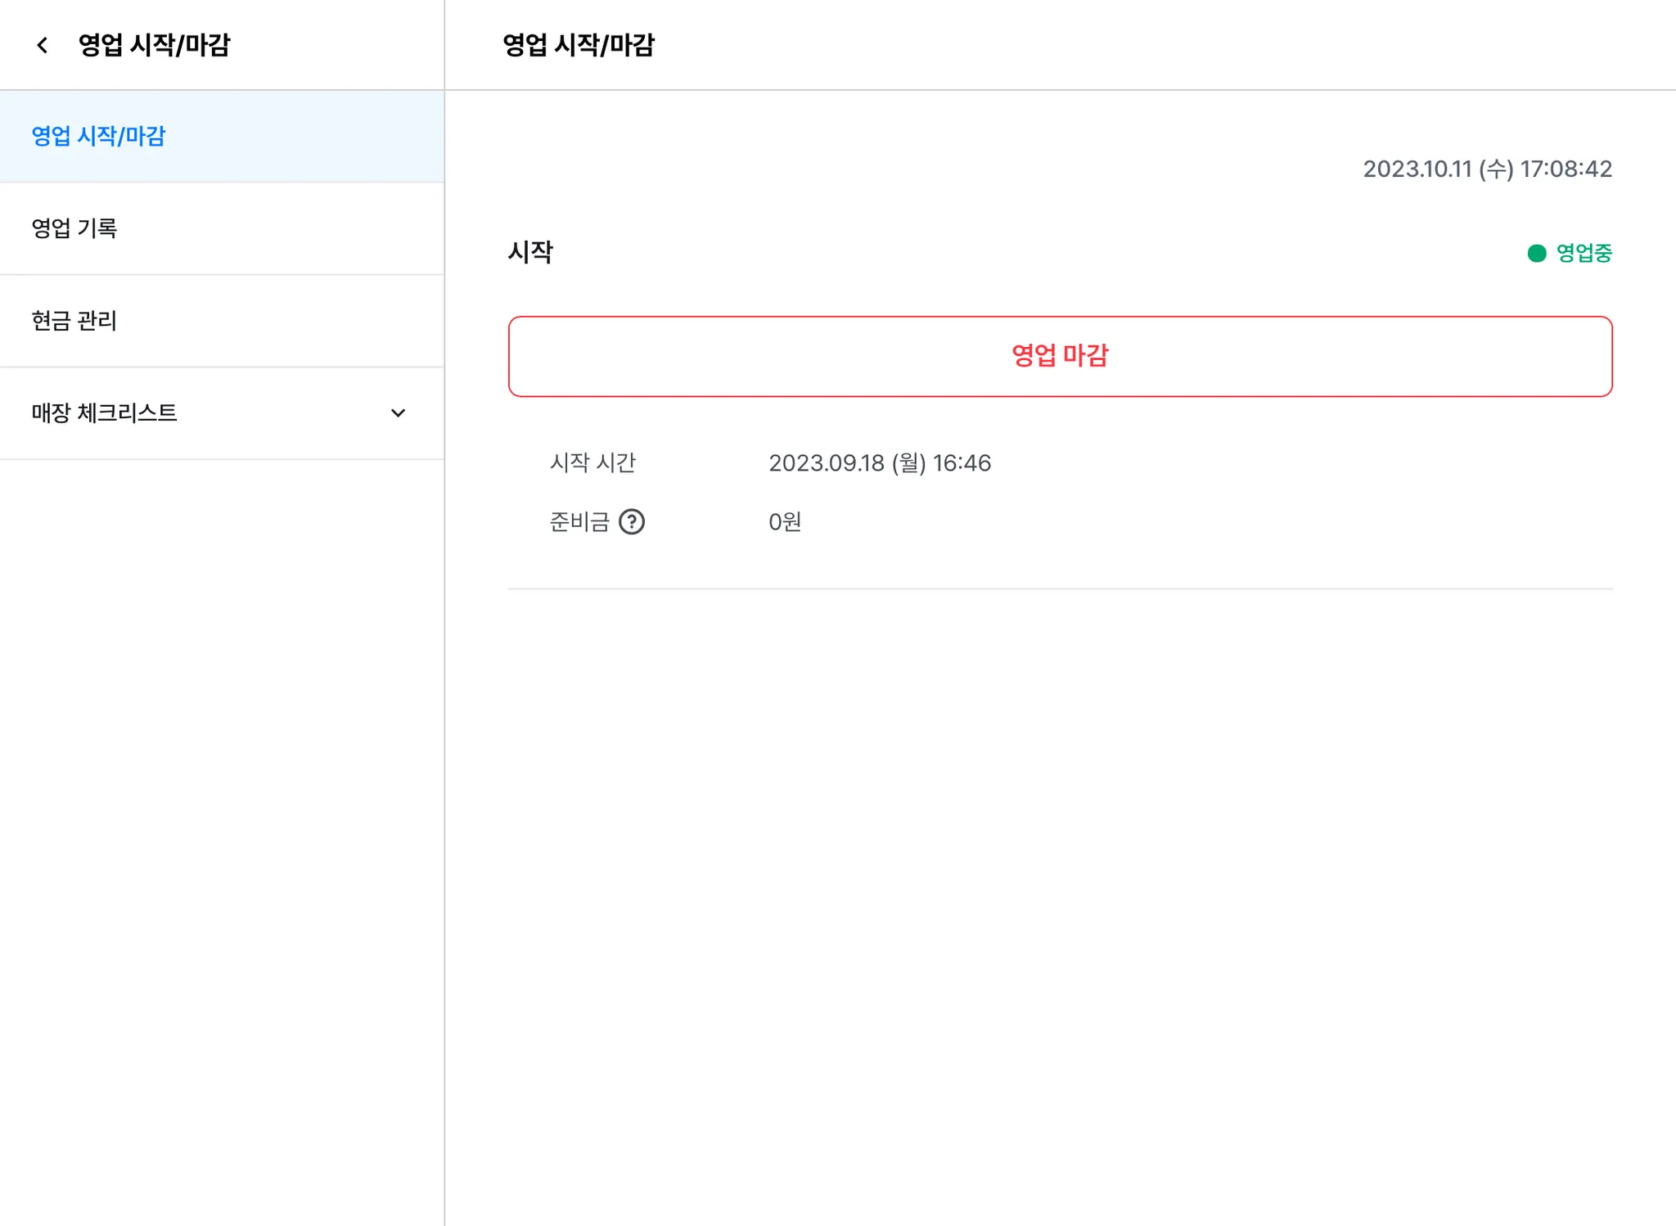
Task: Open the 현금 관리 menu item
Action: pos(74,321)
